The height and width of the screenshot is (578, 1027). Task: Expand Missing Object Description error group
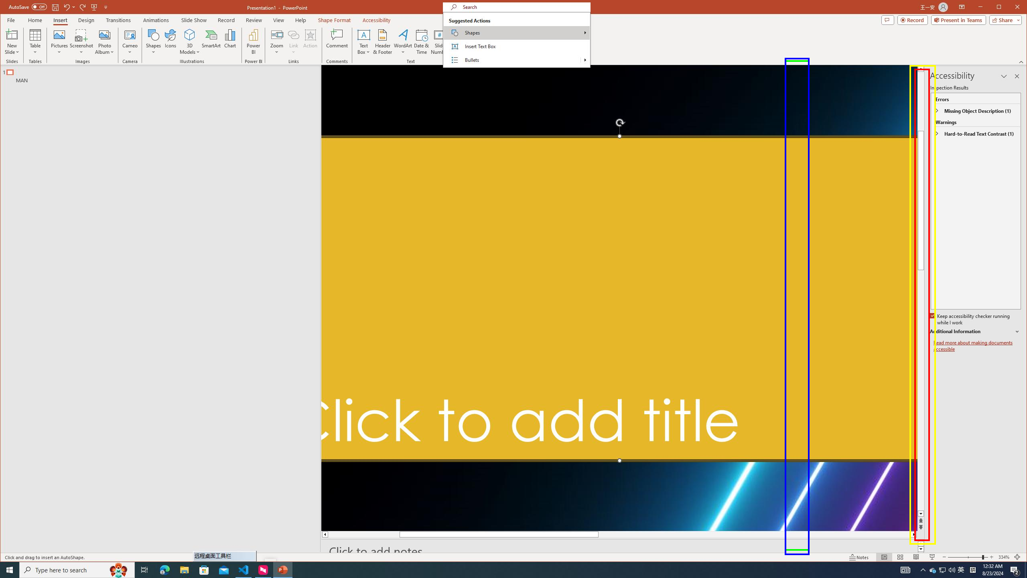click(937, 111)
